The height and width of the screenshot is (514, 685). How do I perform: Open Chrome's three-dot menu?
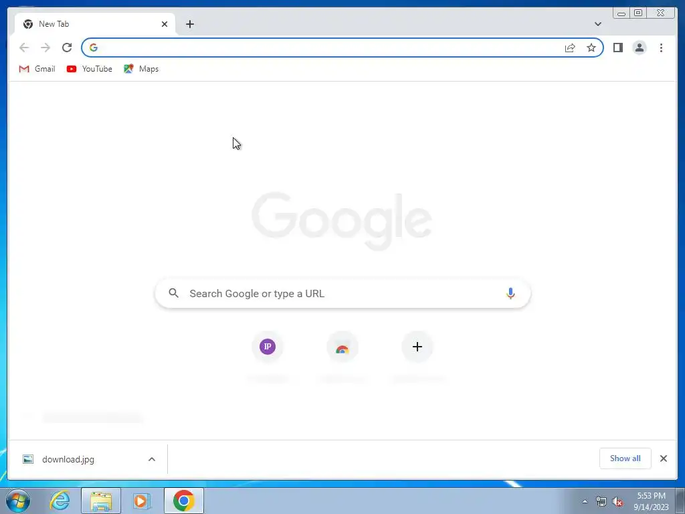coord(661,48)
